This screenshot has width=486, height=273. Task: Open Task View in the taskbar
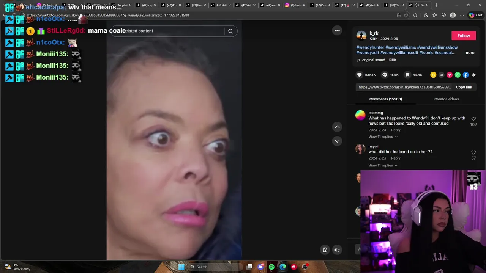click(249, 267)
